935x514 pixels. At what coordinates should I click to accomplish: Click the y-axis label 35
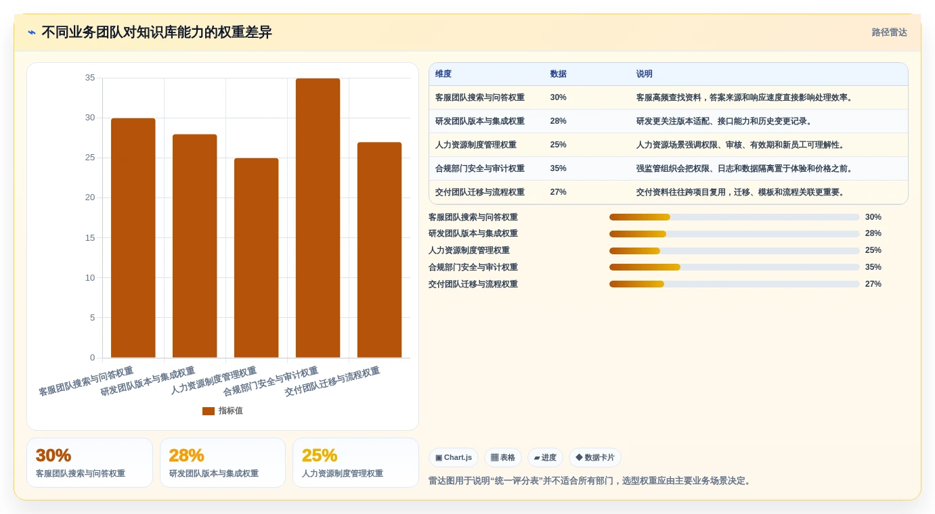90,78
